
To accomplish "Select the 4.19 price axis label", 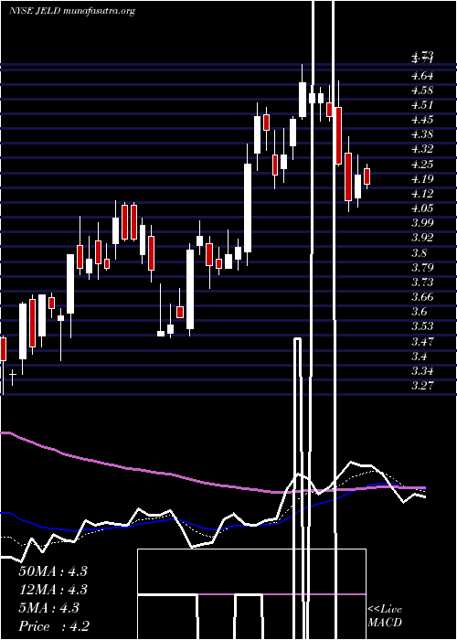I will (x=422, y=179).
